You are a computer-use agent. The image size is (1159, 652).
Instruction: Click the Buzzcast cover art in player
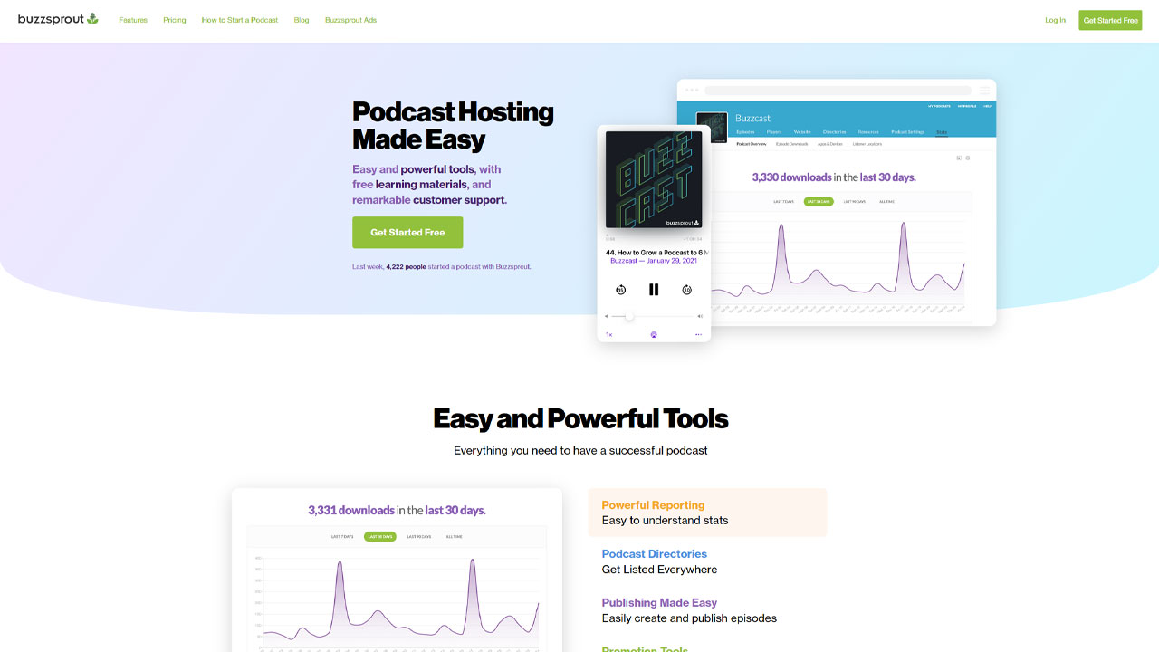(654, 180)
